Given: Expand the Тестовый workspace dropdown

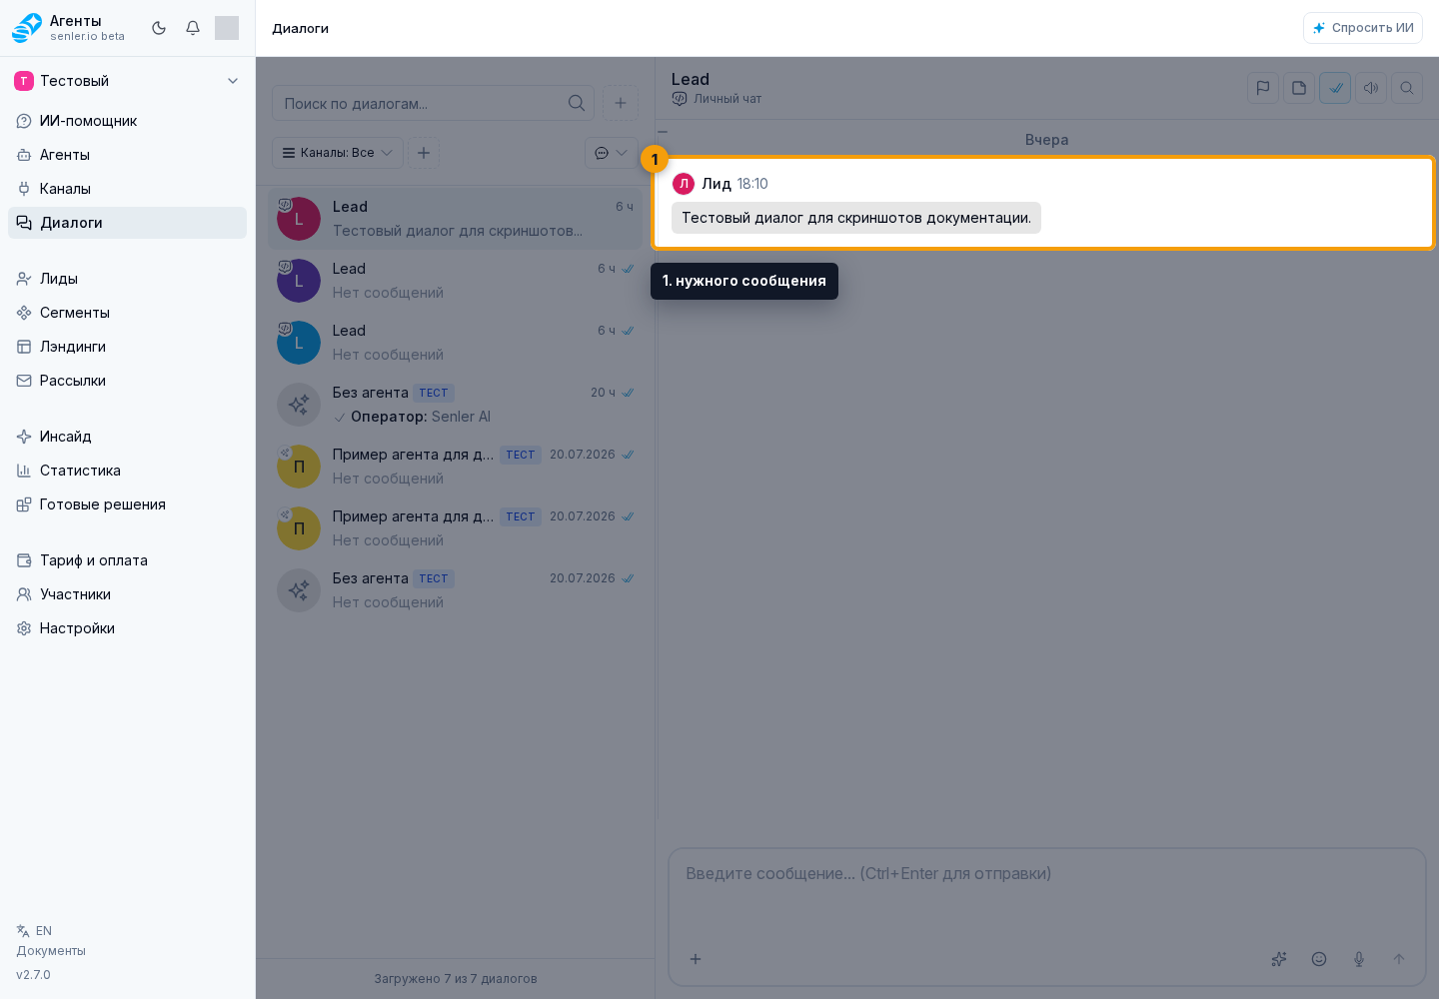Looking at the screenshot, I should 127,81.
